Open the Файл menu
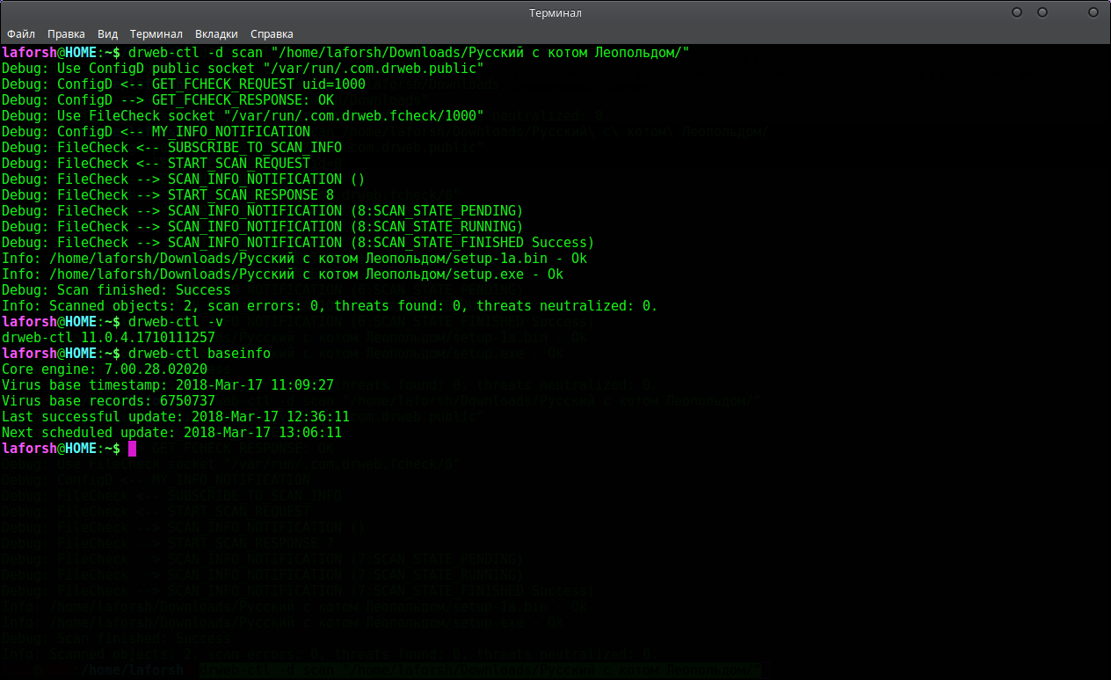Viewport: 1111px width, 680px height. click(x=21, y=34)
